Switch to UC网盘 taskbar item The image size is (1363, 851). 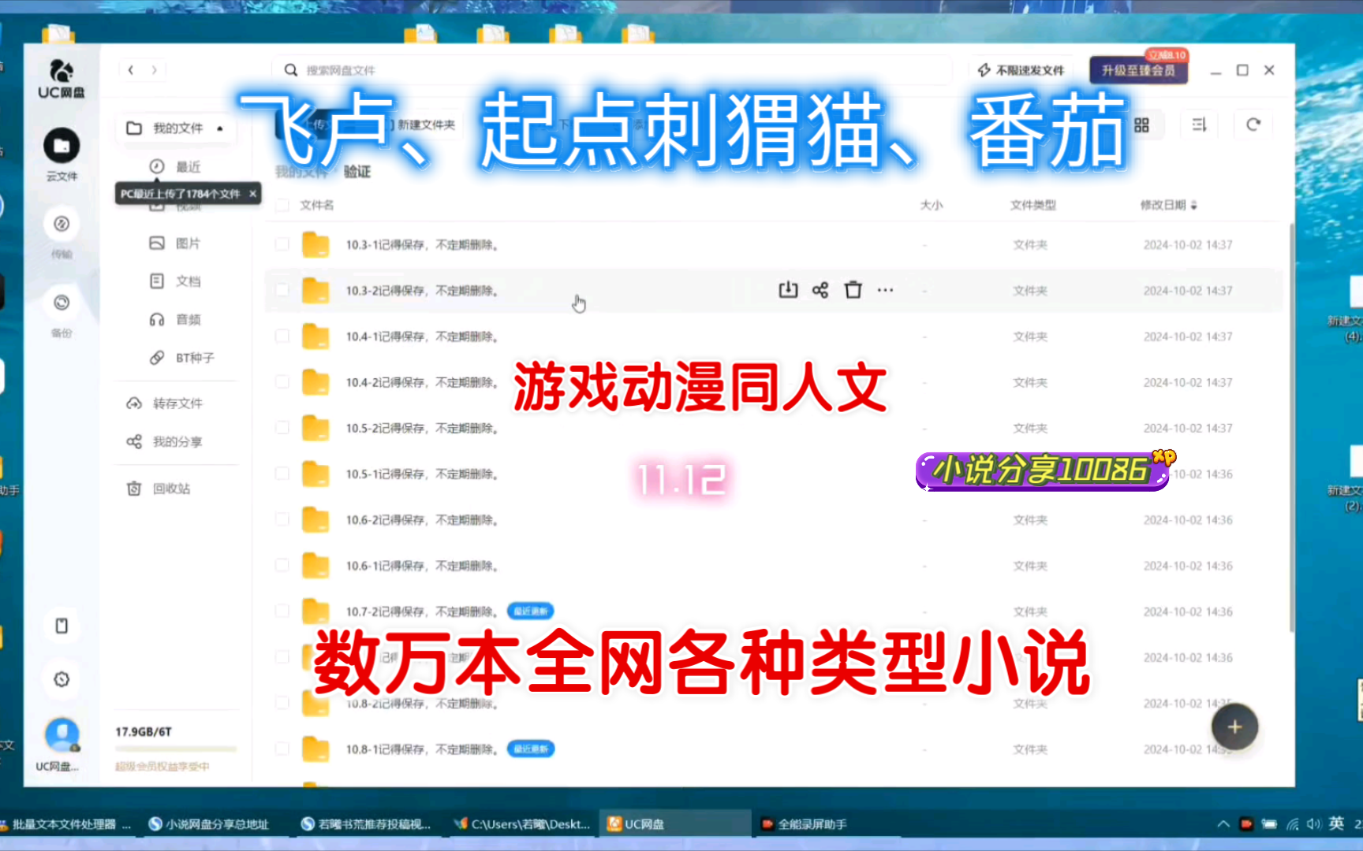click(x=675, y=824)
